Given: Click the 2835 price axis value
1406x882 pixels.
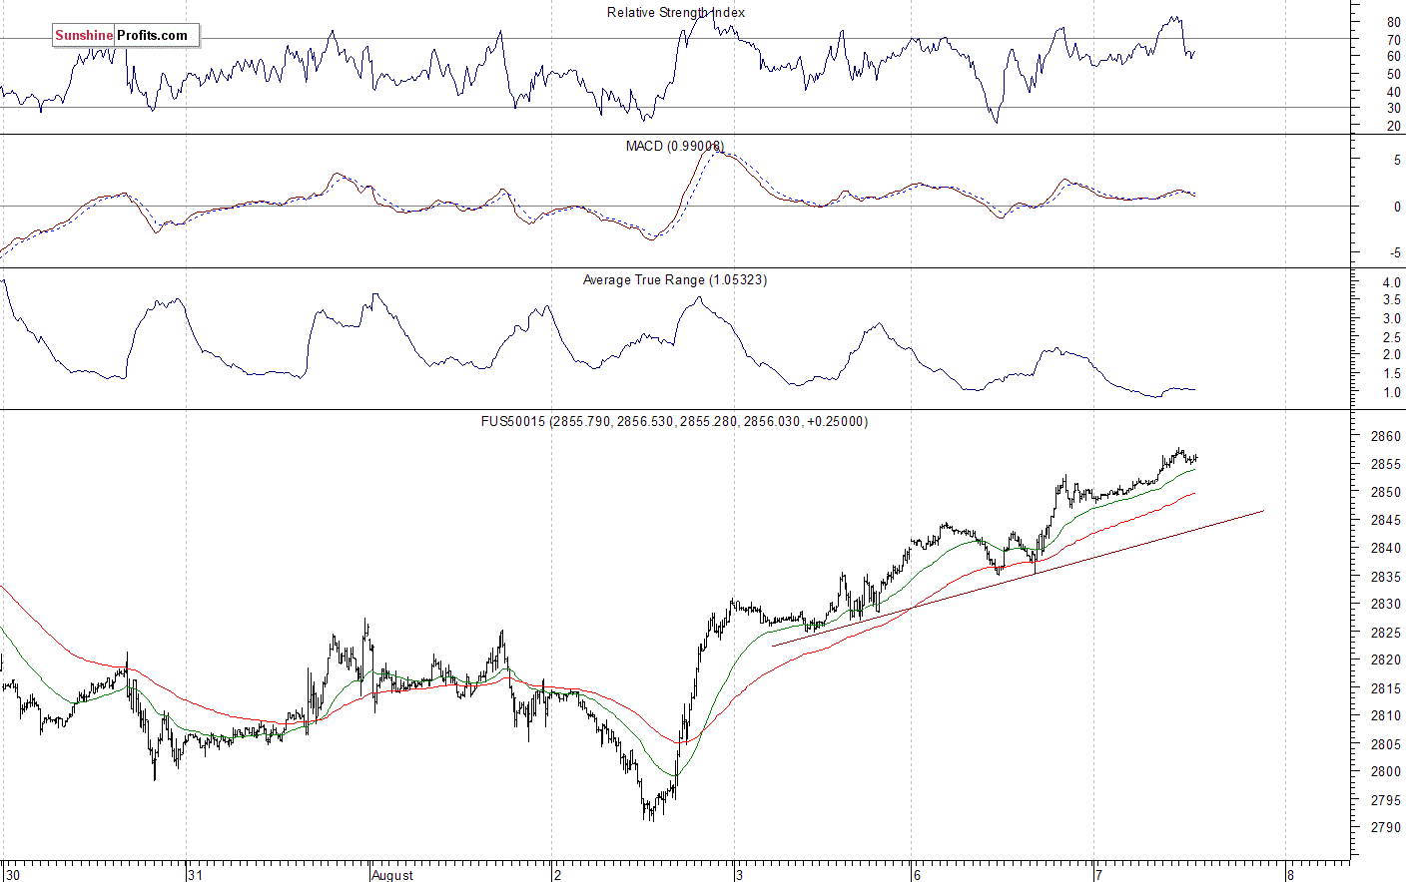Looking at the screenshot, I should (1385, 576).
